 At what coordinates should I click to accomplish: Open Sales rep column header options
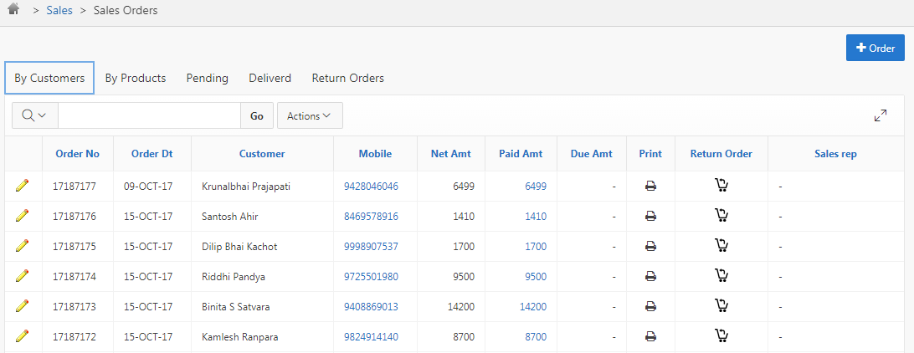836,154
